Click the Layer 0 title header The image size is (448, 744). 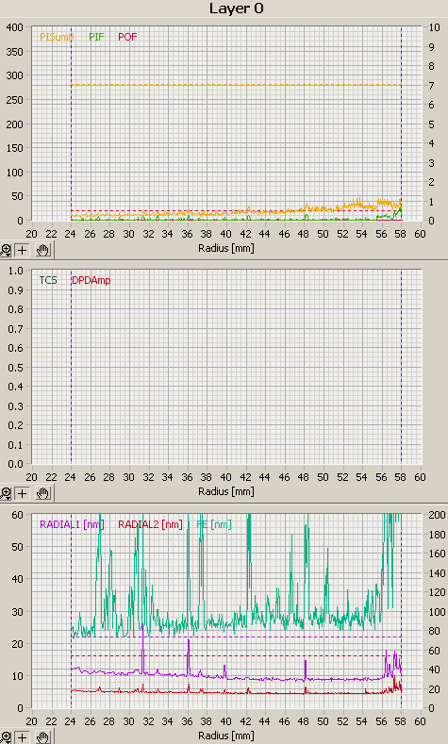pos(237,8)
